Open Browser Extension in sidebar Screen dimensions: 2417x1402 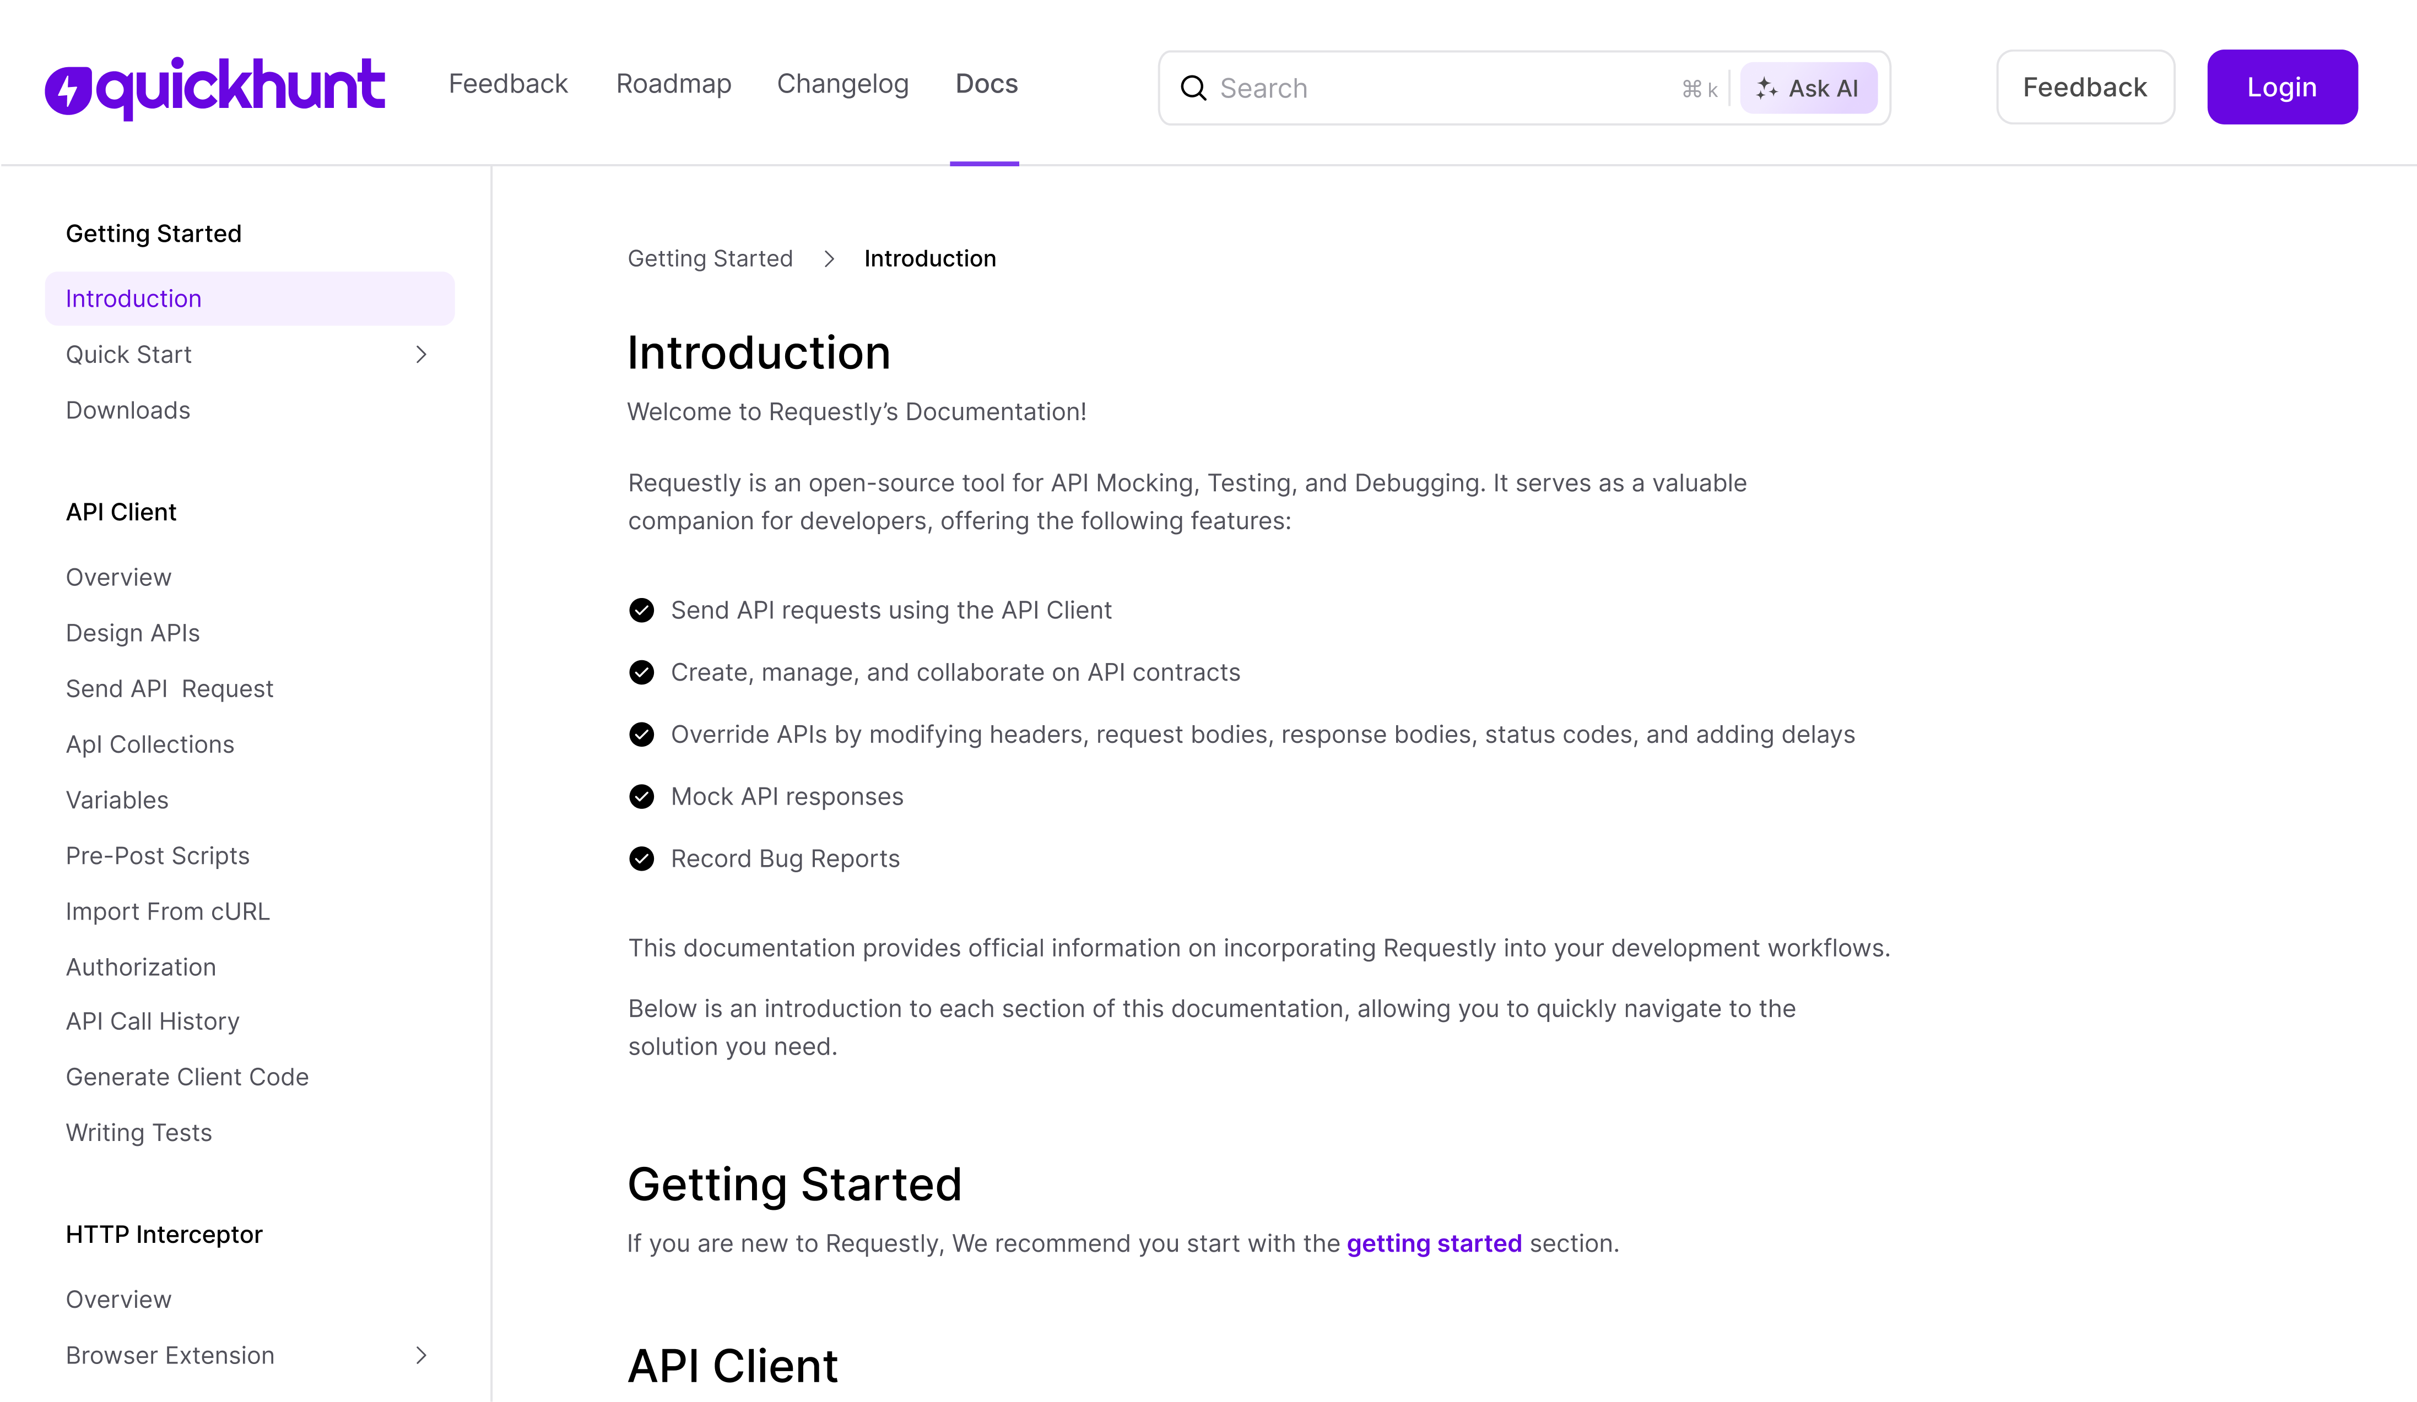coord(170,1355)
